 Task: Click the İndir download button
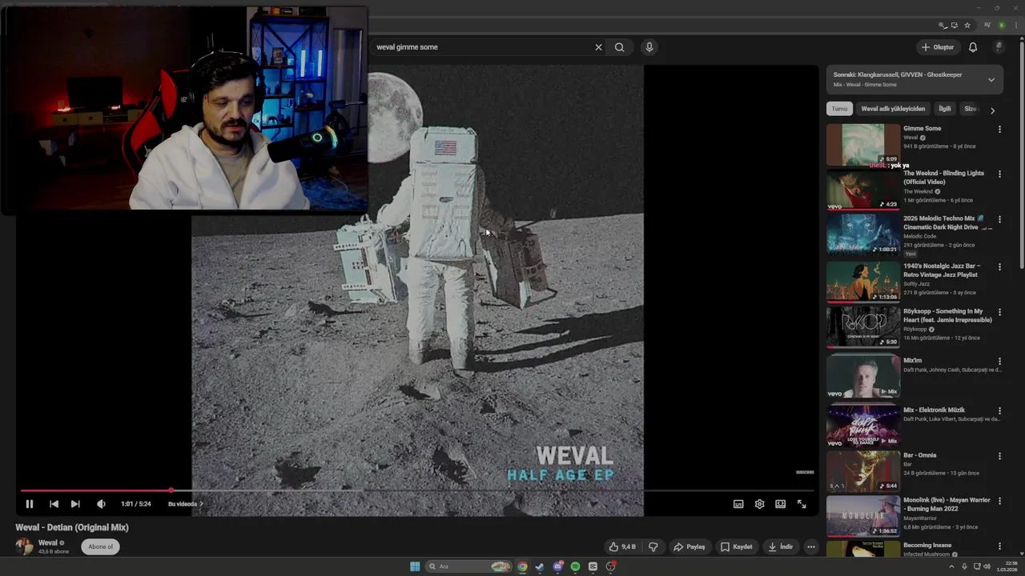click(x=781, y=547)
